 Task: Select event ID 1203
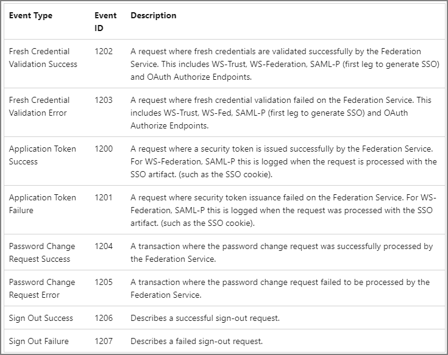point(104,100)
